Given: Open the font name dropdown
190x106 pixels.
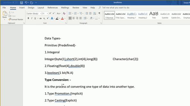Looking at the screenshot, I should (x=41, y=14).
